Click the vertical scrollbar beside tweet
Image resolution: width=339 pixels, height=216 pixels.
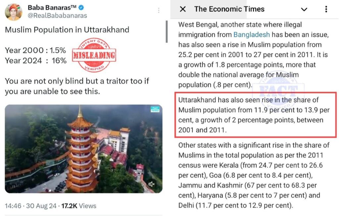click(x=167, y=31)
